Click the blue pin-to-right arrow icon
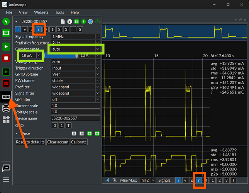 [107, 180]
